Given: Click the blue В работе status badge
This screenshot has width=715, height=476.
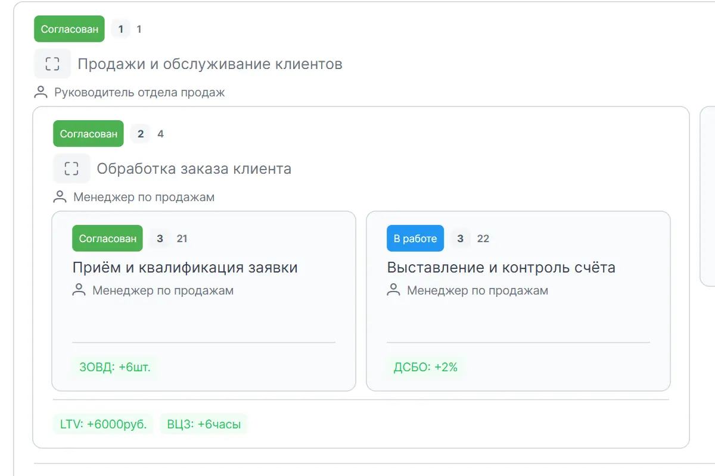Looking at the screenshot, I should (x=415, y=239).
